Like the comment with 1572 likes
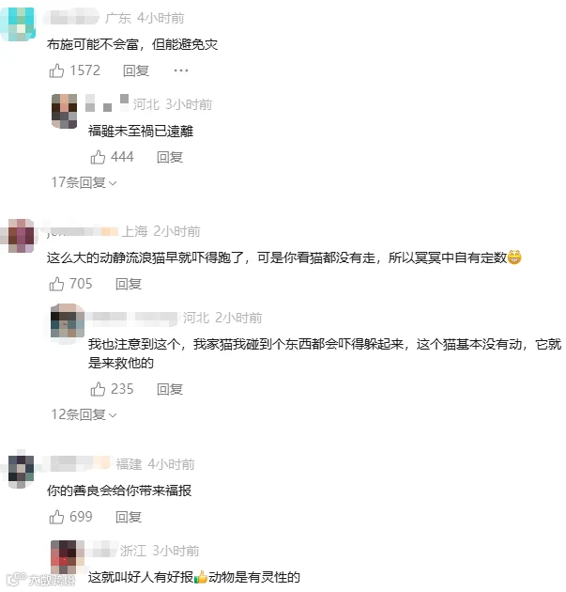 [56, 70]
